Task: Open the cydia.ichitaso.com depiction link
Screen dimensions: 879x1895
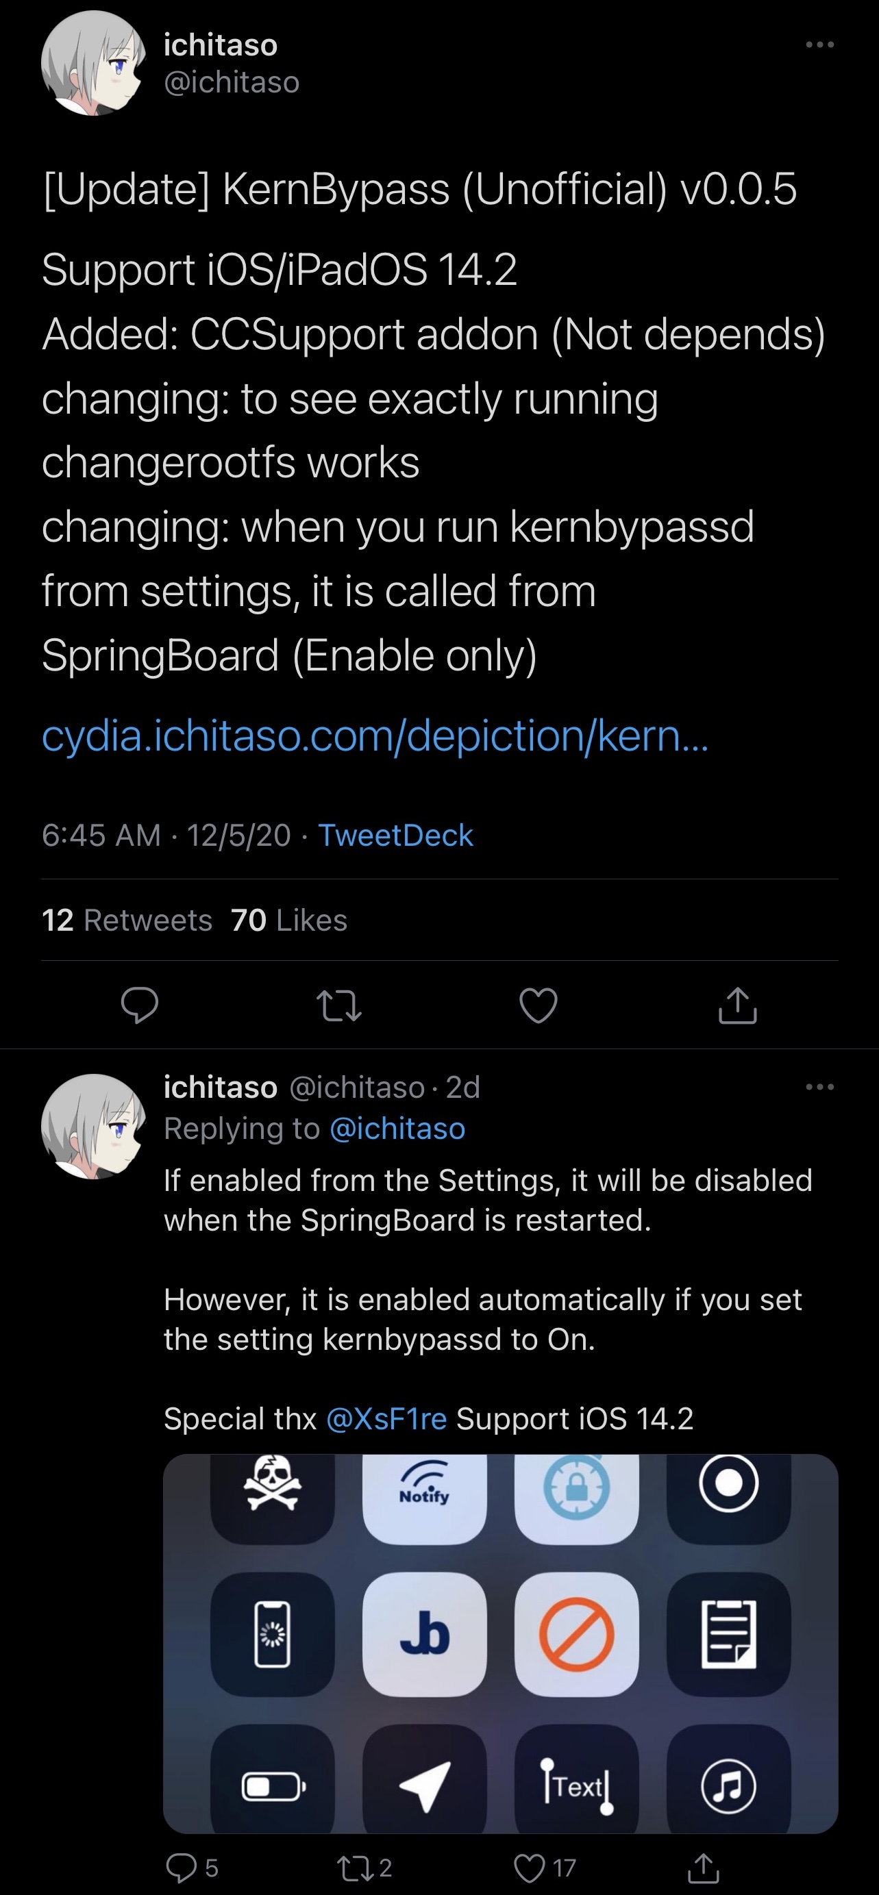Action: point(375,735)
